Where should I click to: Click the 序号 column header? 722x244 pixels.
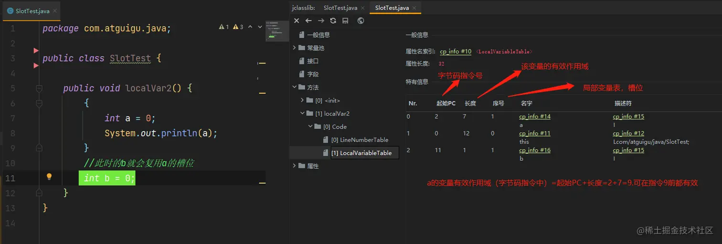tap(498, 103)
